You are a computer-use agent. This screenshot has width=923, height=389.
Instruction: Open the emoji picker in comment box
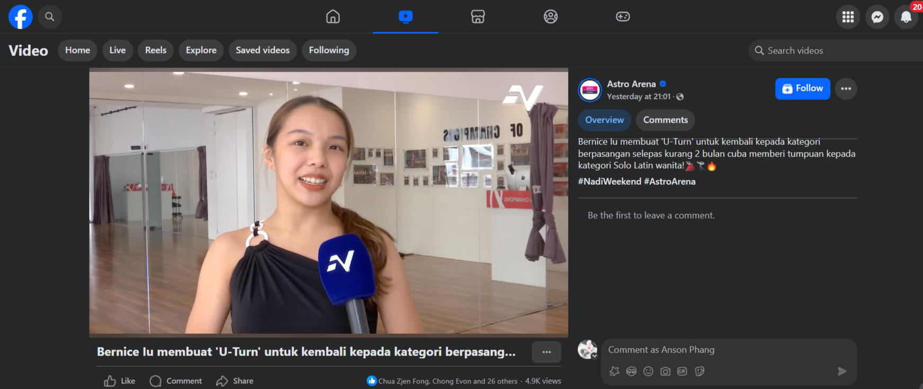pos(648,372)
